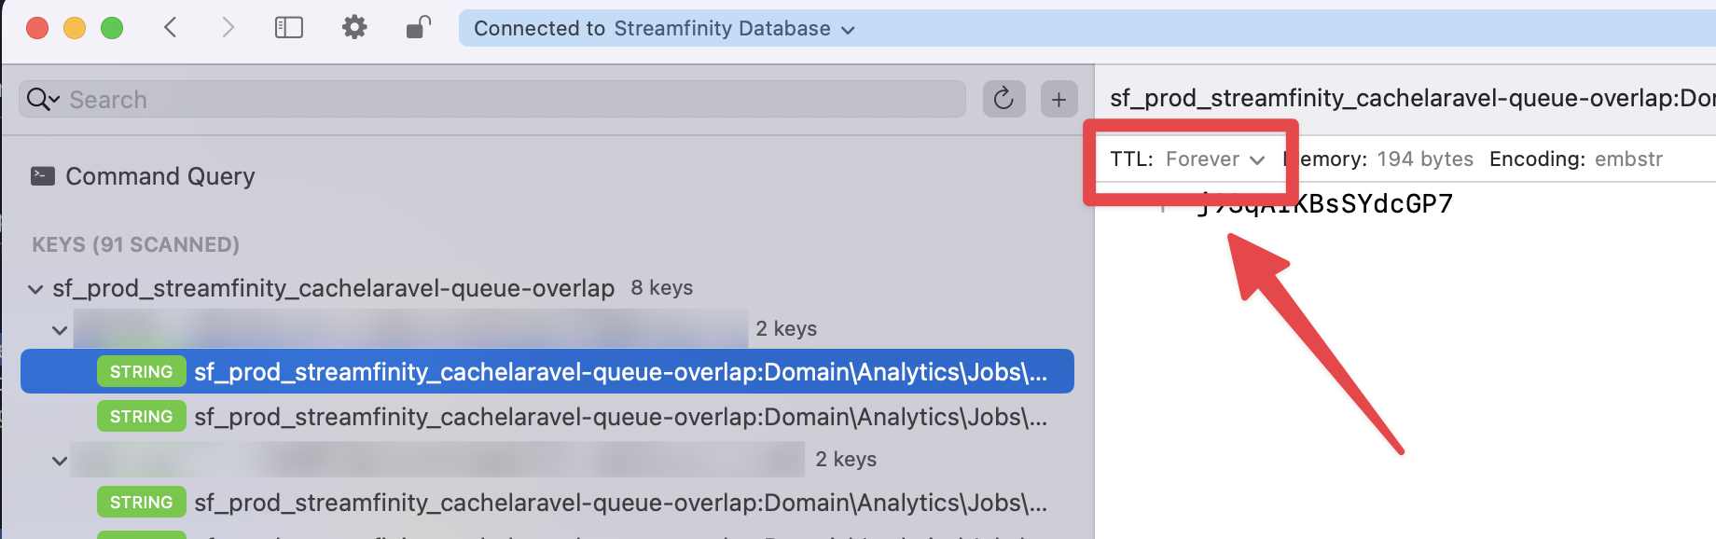Click the key name title in the detail pane

(1412, 98)
